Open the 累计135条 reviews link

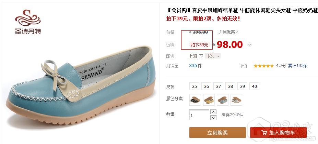298,66
